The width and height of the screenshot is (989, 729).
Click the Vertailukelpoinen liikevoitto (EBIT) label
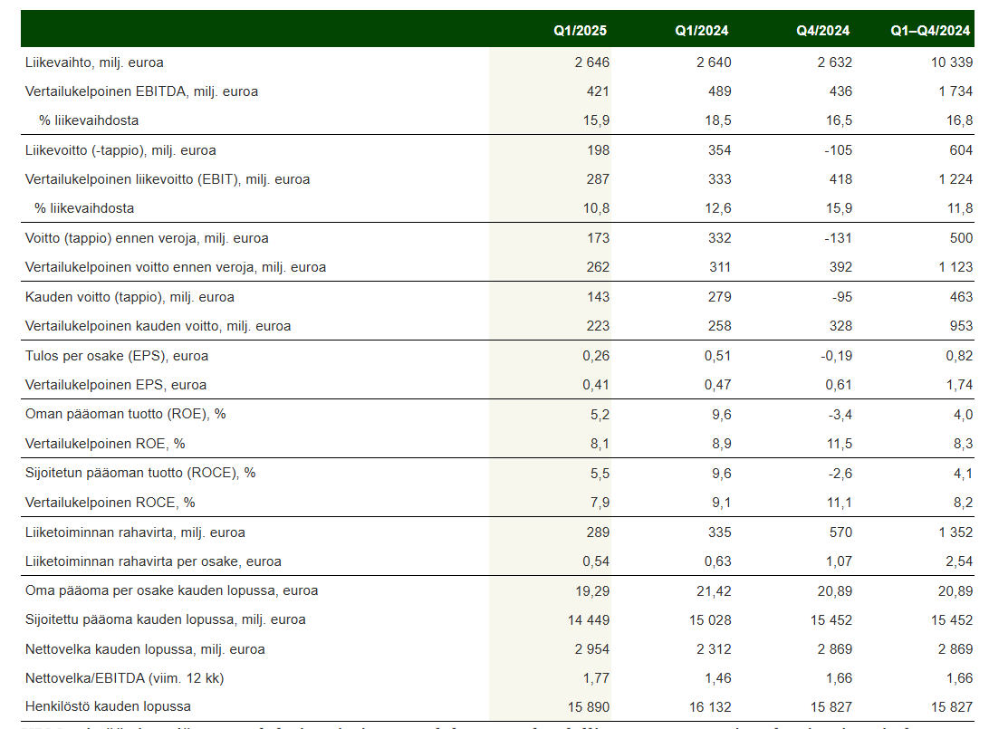[168, 179]
